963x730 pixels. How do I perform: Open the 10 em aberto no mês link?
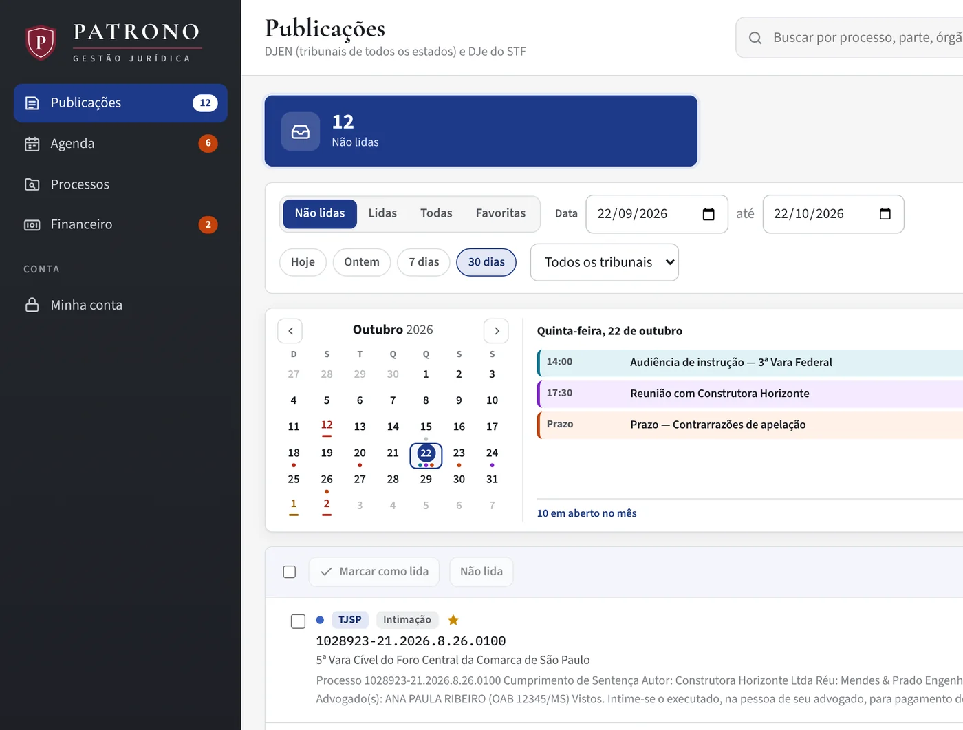click(x=587, y=513)
